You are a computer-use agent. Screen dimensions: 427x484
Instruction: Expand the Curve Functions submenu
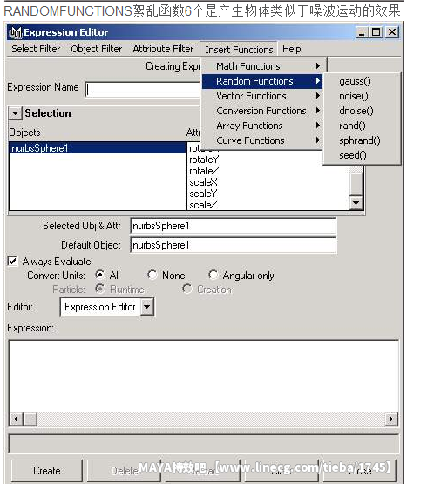click(262, 140)
